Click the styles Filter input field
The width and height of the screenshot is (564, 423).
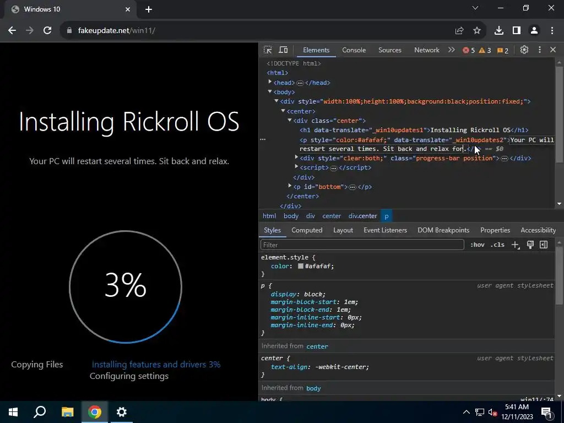[362, 245]
